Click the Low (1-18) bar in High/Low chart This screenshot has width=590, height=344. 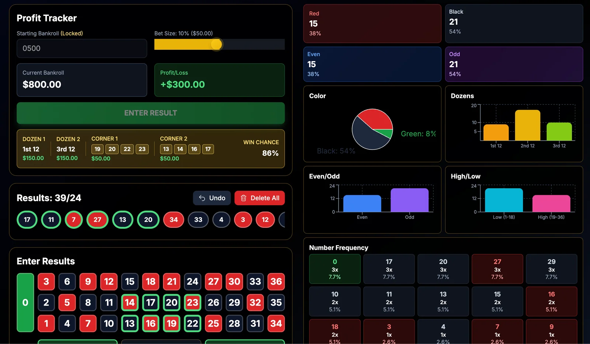[x=504, y=200]
